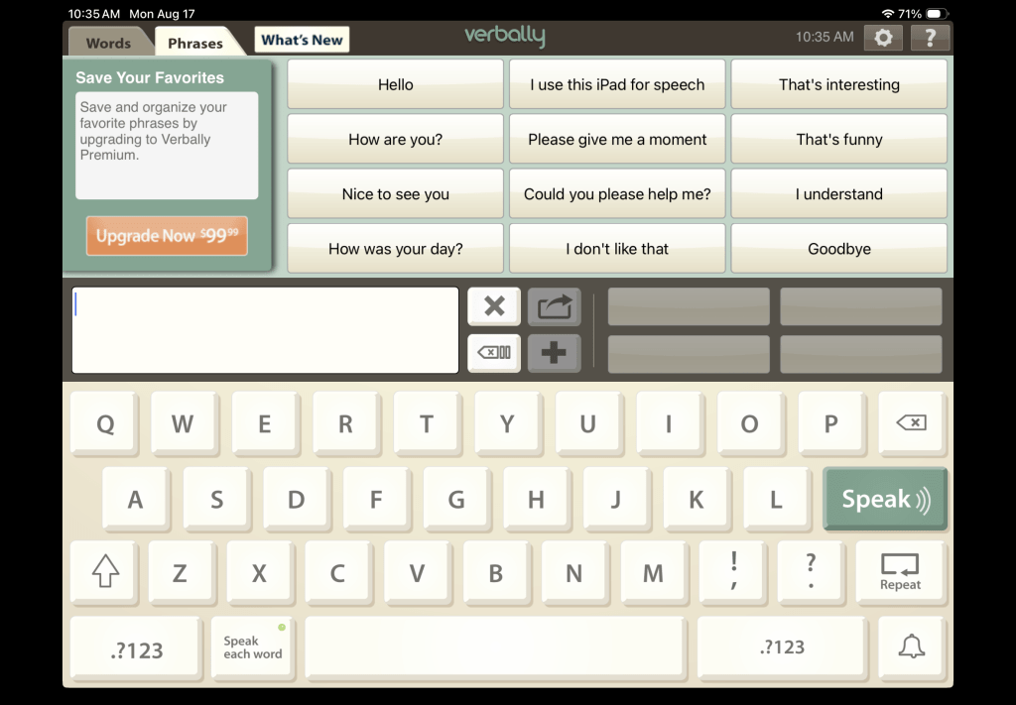Select phrase Goodbye
Viewport: 1016px width, 705px height.
(x=839, y=249)
